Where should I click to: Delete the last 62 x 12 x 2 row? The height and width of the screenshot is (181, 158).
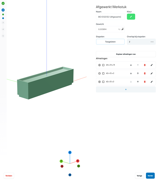145,82
